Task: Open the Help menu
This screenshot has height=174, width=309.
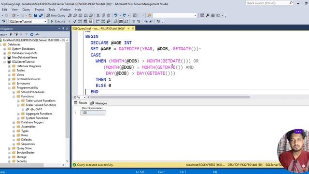Action: (x=78, y=10)
